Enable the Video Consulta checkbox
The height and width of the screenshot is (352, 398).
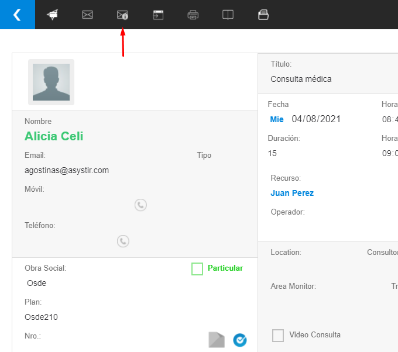point(278,335)
